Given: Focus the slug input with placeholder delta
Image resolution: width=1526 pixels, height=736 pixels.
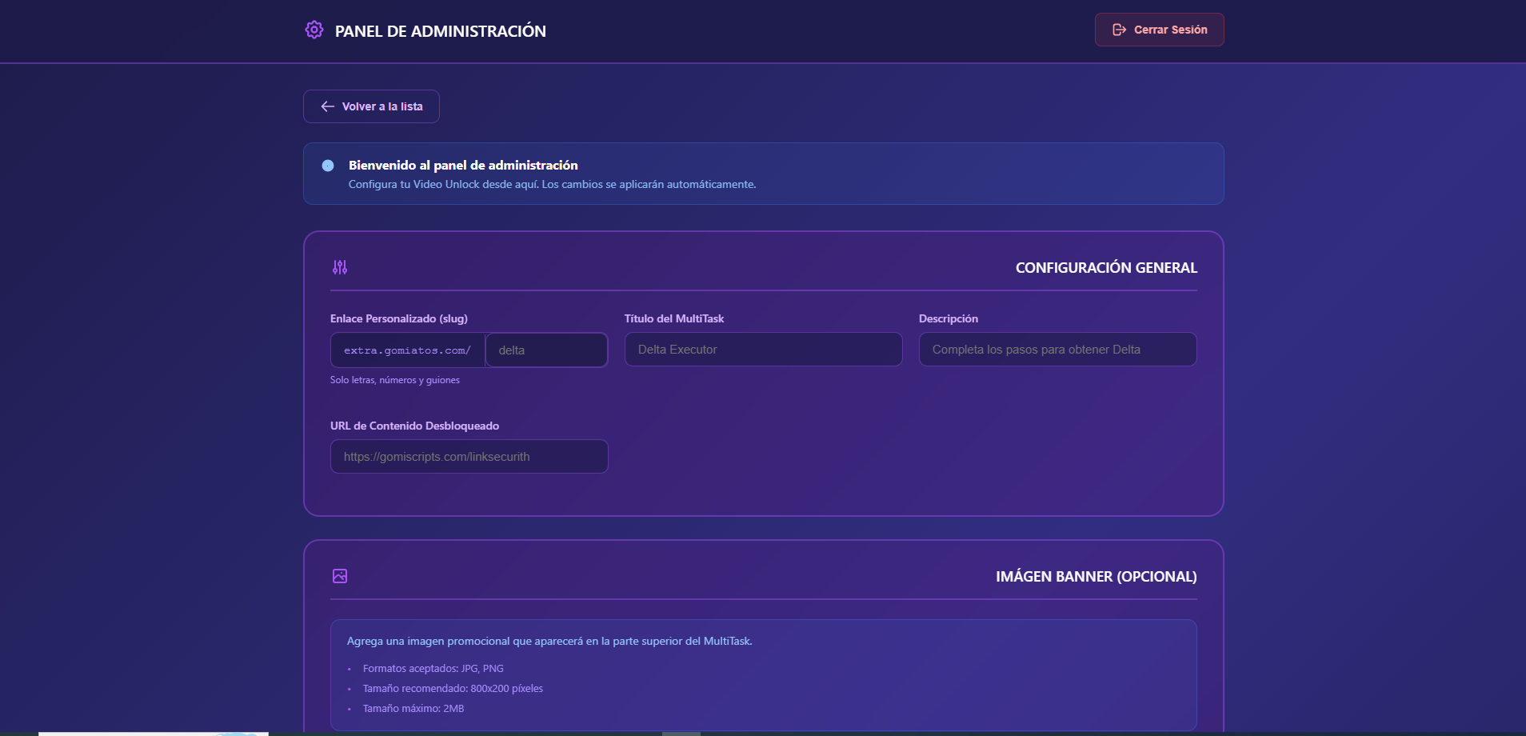Looking at the screenshot, I should tap(547, 350).
